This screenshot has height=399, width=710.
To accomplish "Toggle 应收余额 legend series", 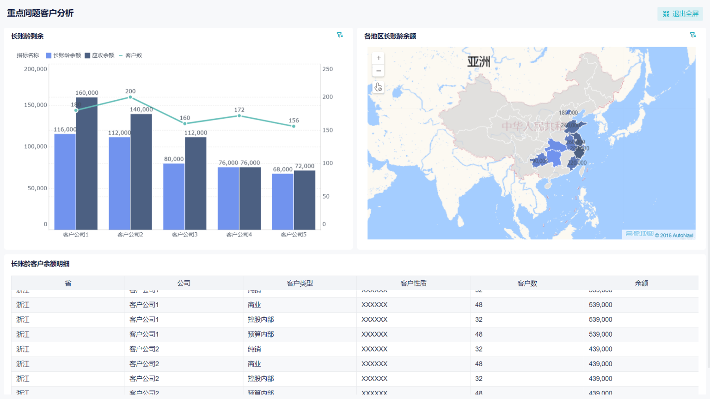I will 99,55.
